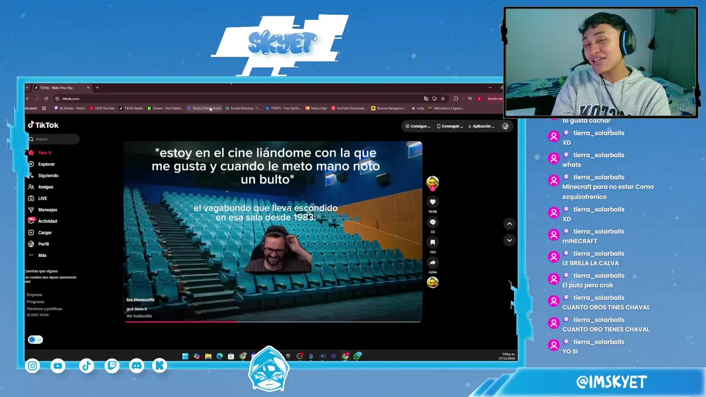Image resolution: width=706 pixels, height=397 pixels.
Task: Reload the page in the browser
Action: click(46, 99)
